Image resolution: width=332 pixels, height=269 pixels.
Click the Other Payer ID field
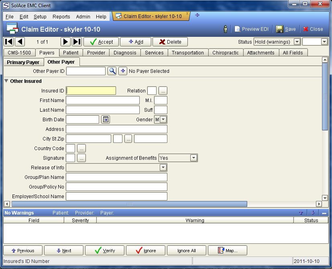tap(86, 71)
